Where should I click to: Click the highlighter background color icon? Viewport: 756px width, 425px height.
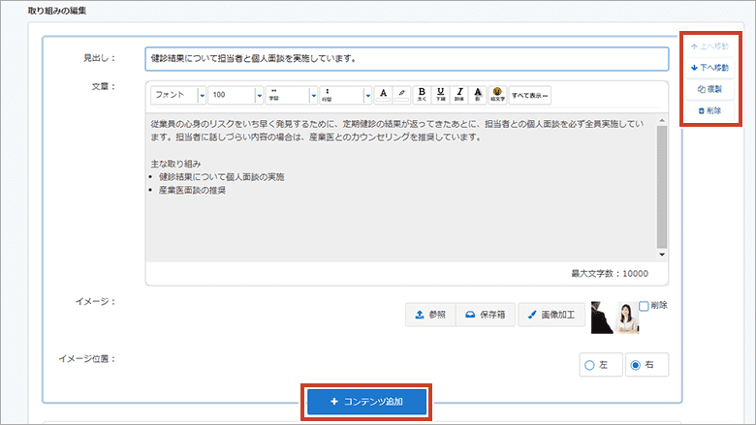point(402,95)
